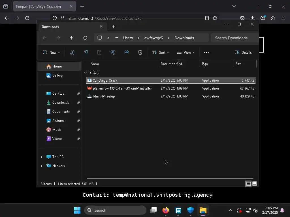Open Firefox list all tabs dropdown arrow
290x217 pixels.
[x=234, y=6]
